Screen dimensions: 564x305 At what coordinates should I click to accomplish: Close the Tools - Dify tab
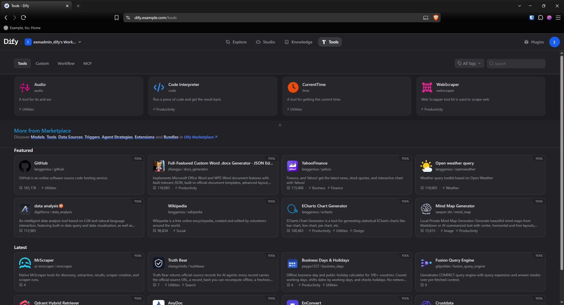pos(67,6)
